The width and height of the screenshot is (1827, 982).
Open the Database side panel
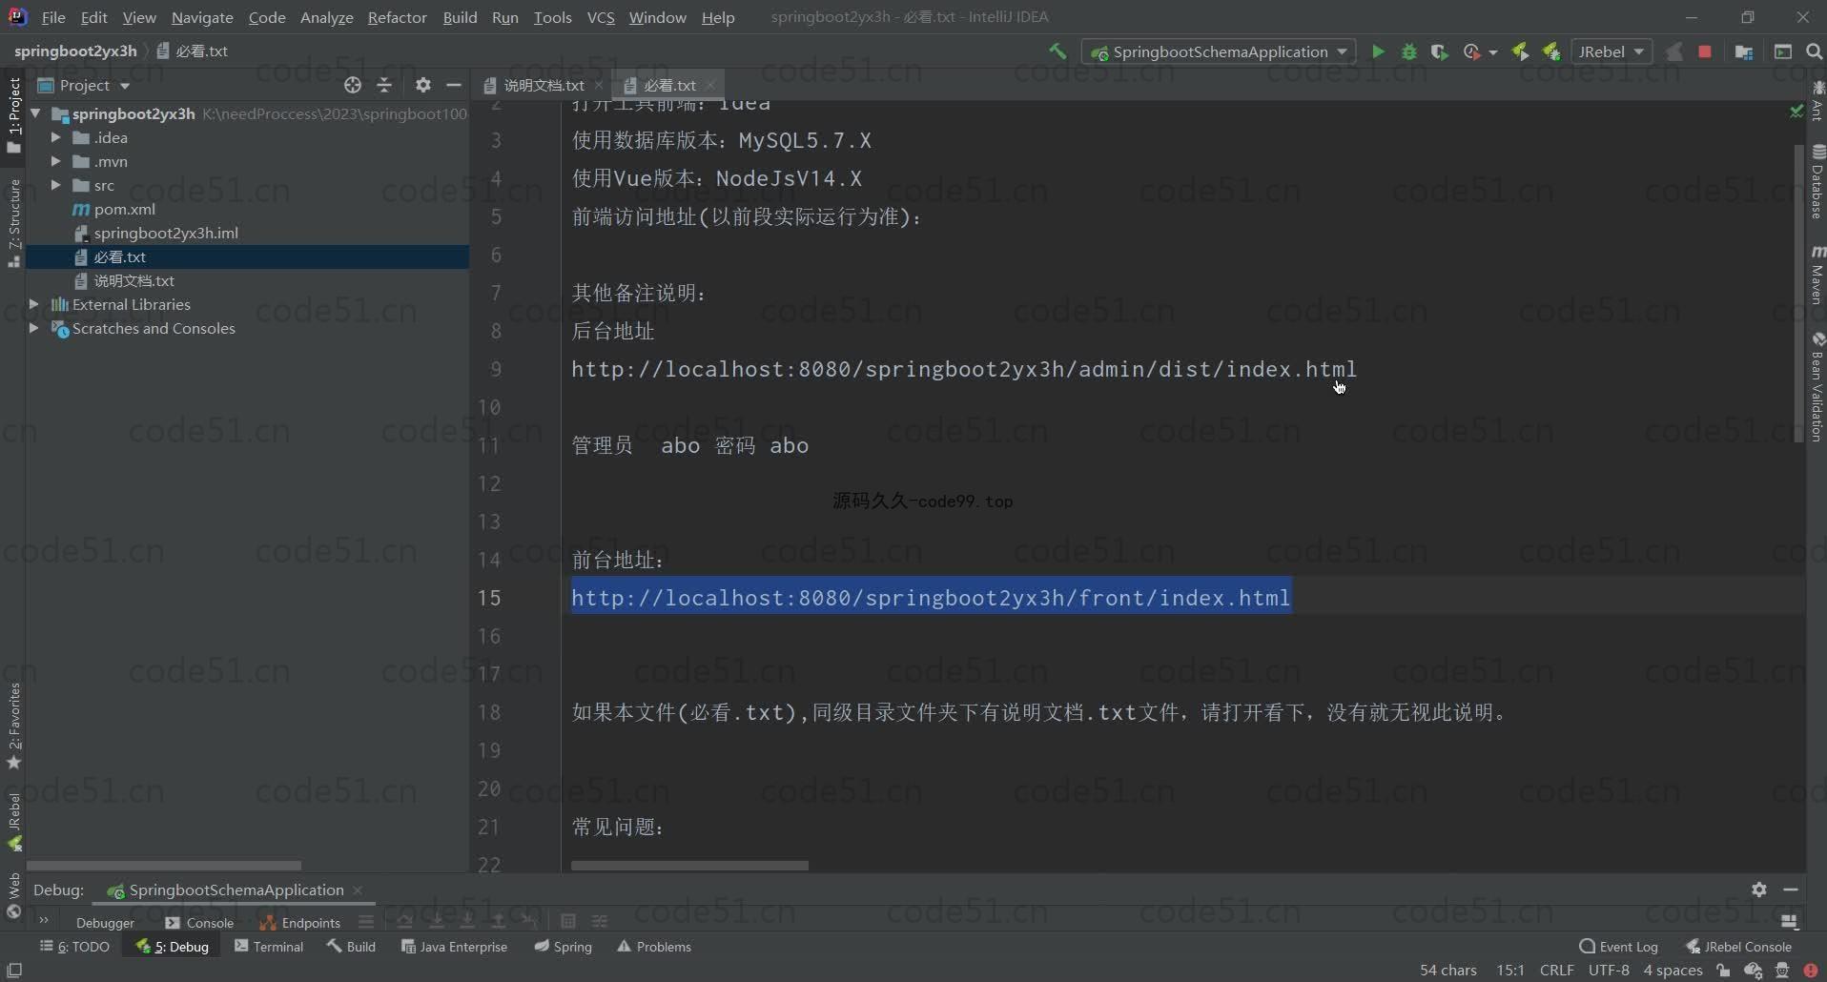coord(1817,181)
